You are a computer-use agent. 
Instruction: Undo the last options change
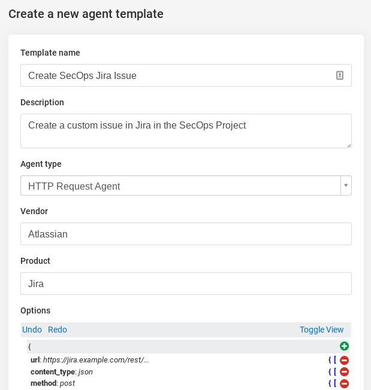[32, 330]
